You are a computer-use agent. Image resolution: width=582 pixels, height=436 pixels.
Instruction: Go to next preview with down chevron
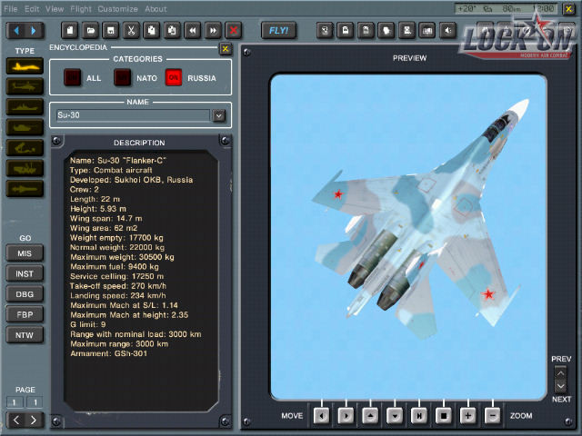pos(561,387)
